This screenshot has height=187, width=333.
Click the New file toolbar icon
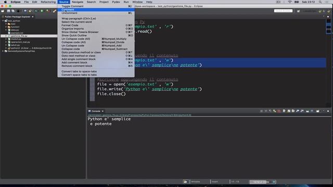coord(3,11)
